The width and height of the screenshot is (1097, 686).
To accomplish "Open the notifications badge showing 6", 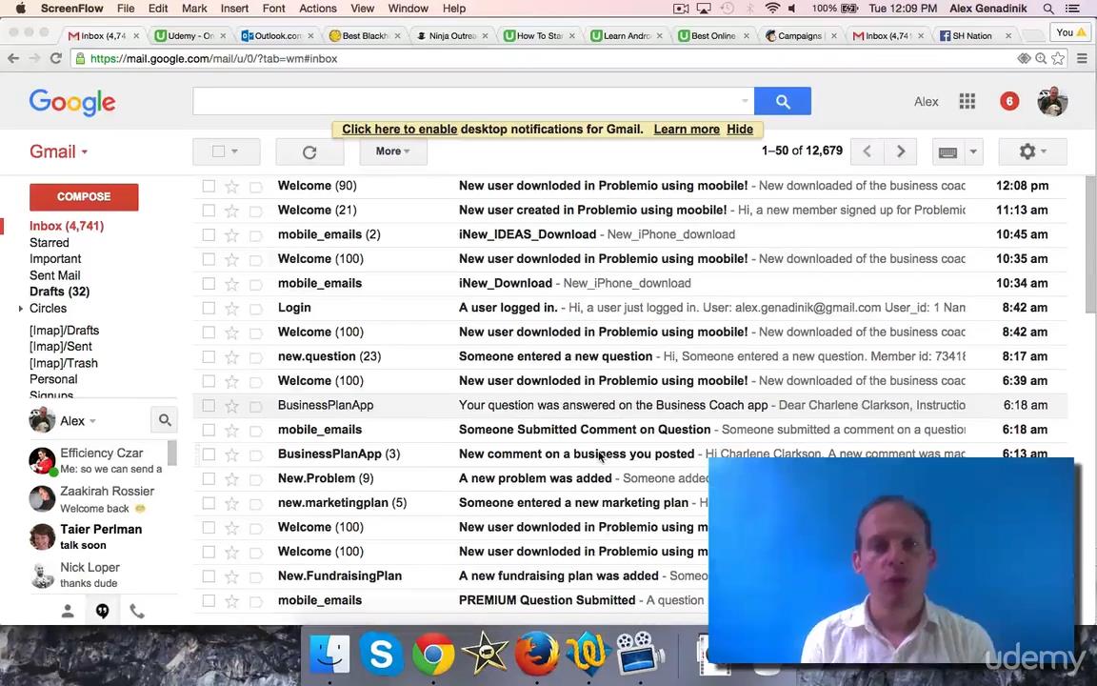I will (x=1008, y=101).
